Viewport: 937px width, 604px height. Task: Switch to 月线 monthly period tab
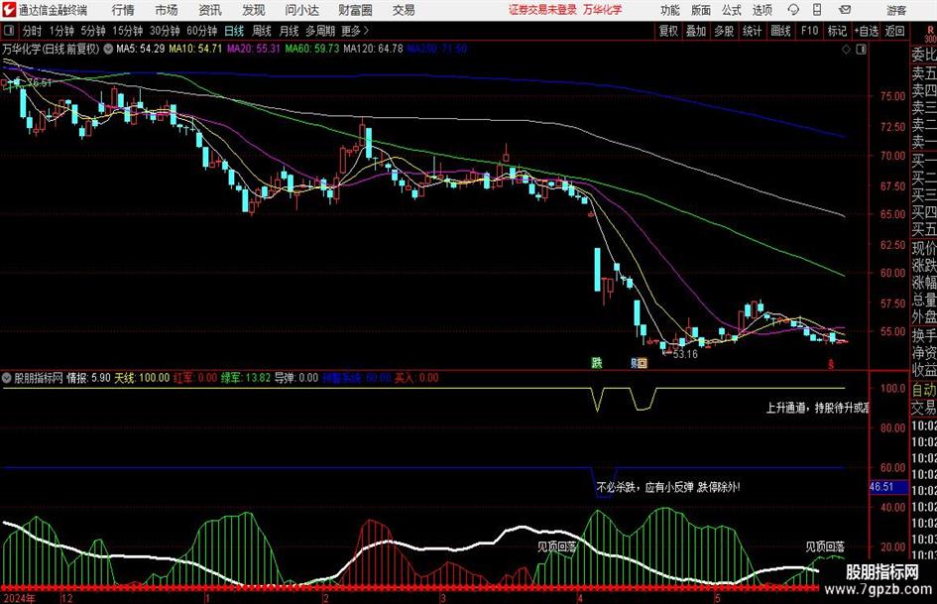(x=290, y=31)
